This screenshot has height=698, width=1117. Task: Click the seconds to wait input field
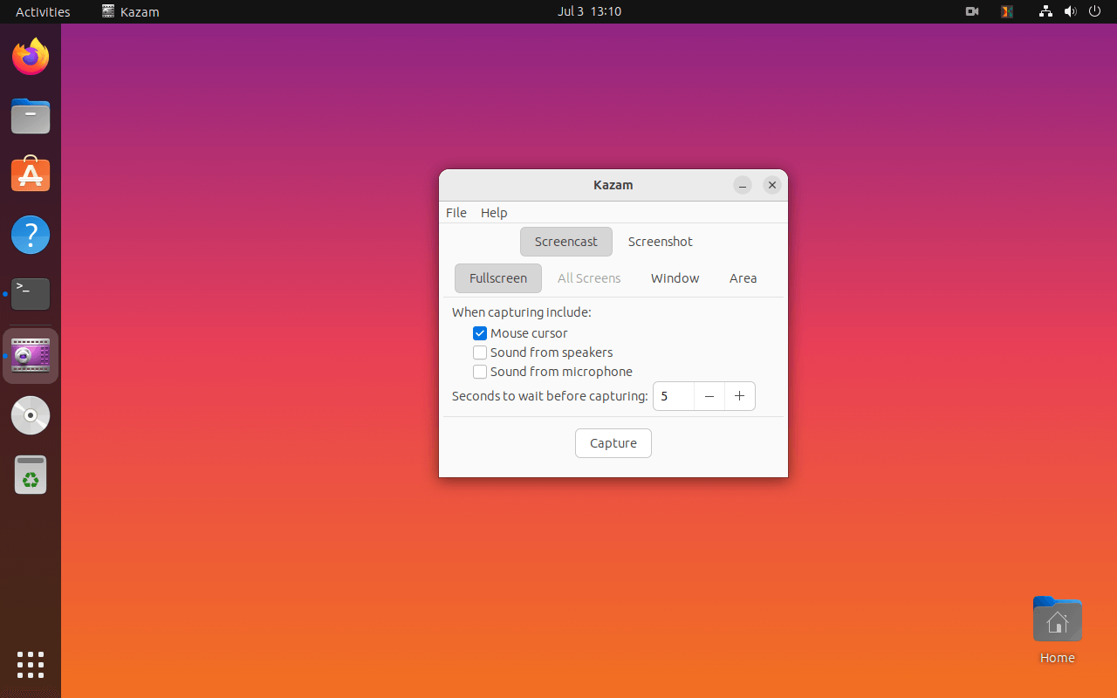pos(674,396)
